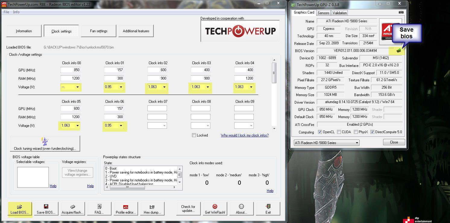Image resolution: width=450 pixels, height=223 pixels.
Task: Click Help link under Selectable voltages
Action: (x=53, y=186)
